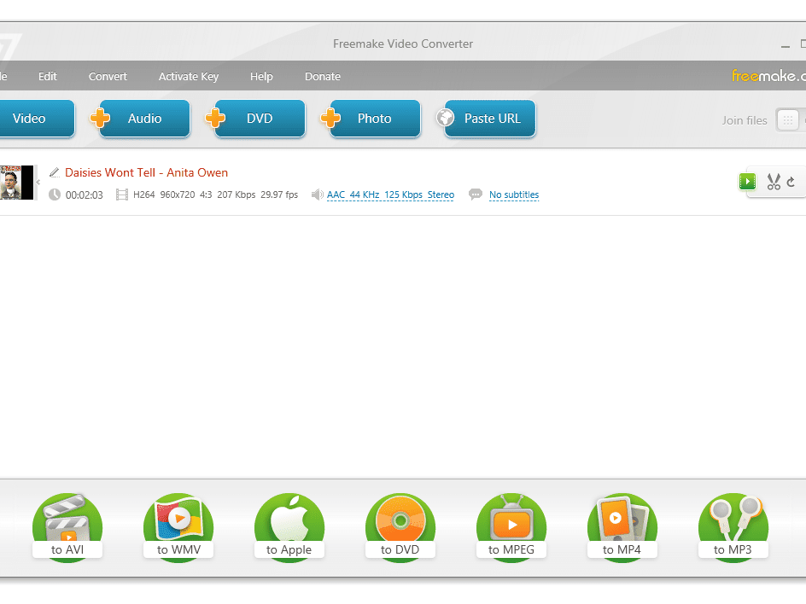Click the pencil icon to rename the video
806x604 pixels.
[x=54, y=171]
